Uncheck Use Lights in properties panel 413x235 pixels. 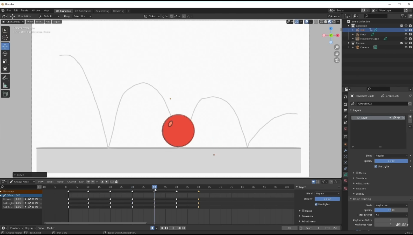(x=376, y=166)
